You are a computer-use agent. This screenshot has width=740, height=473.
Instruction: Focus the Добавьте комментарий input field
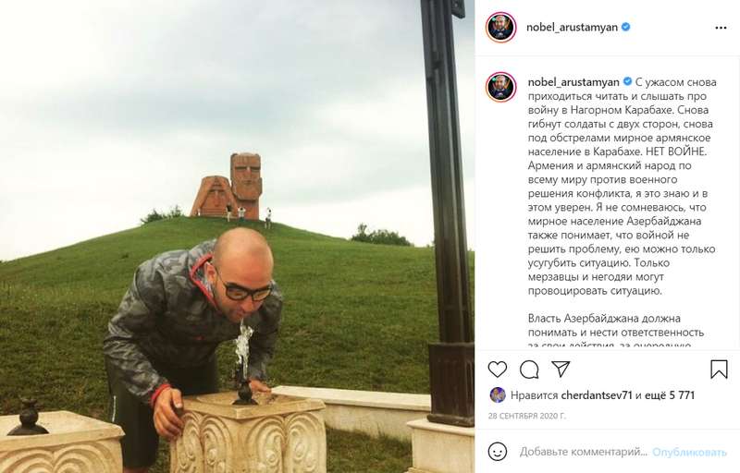click(x=584, y=453)
